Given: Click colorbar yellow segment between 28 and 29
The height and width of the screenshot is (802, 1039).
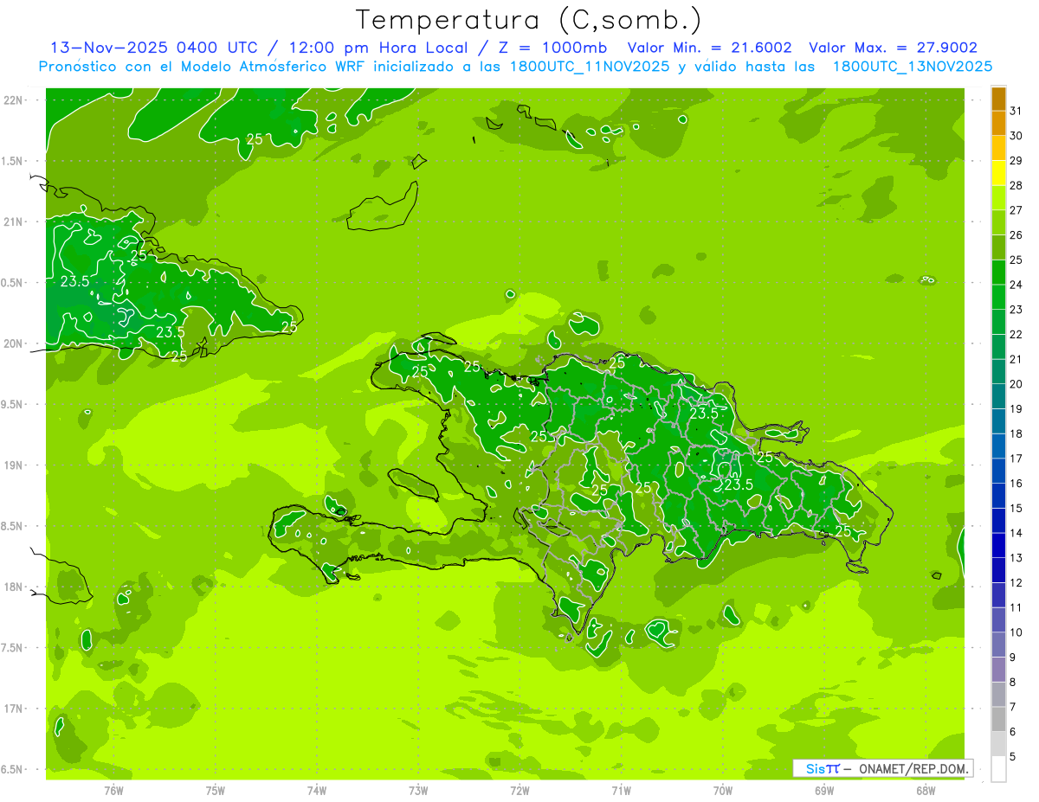Looking at the screenshot, I should pos(998,173).
